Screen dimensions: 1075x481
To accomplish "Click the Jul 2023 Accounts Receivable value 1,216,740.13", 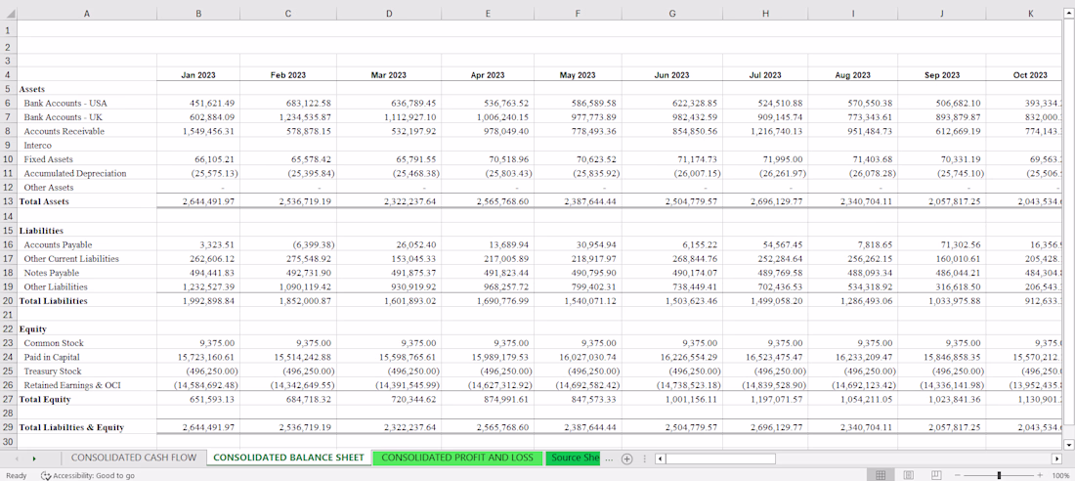I will coord(777,131).
